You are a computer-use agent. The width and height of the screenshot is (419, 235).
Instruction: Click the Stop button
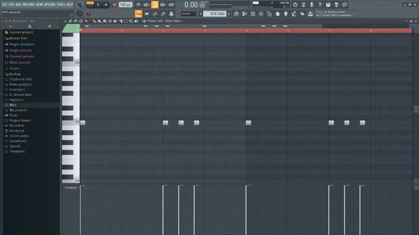tap(106, 5)
